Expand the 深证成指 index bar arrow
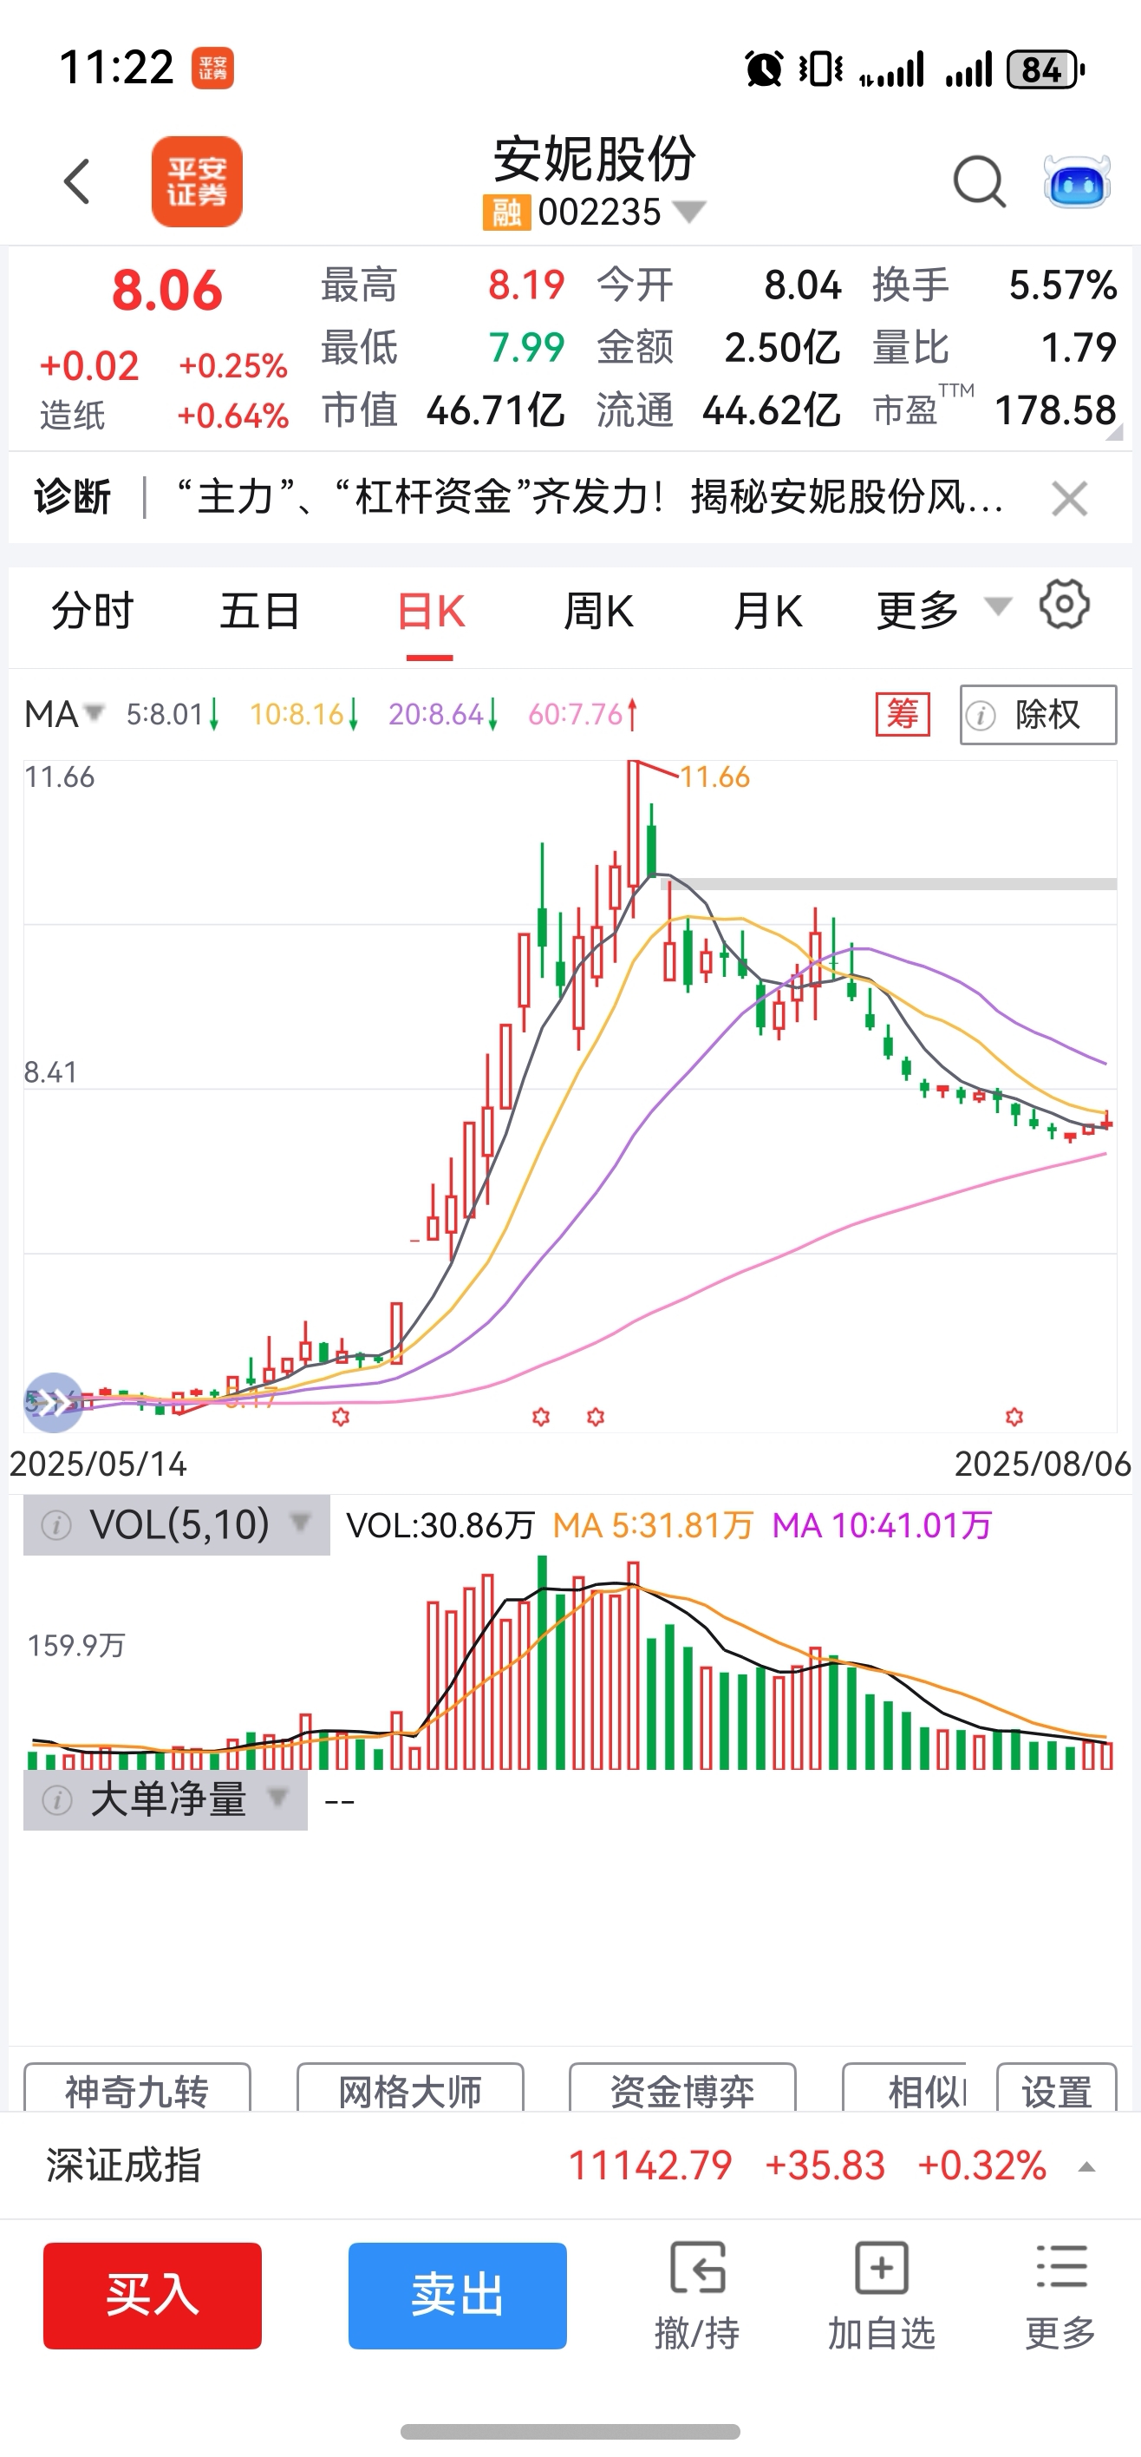This screenshot has width=1141, height=2457. (x=1086, y=2167)
